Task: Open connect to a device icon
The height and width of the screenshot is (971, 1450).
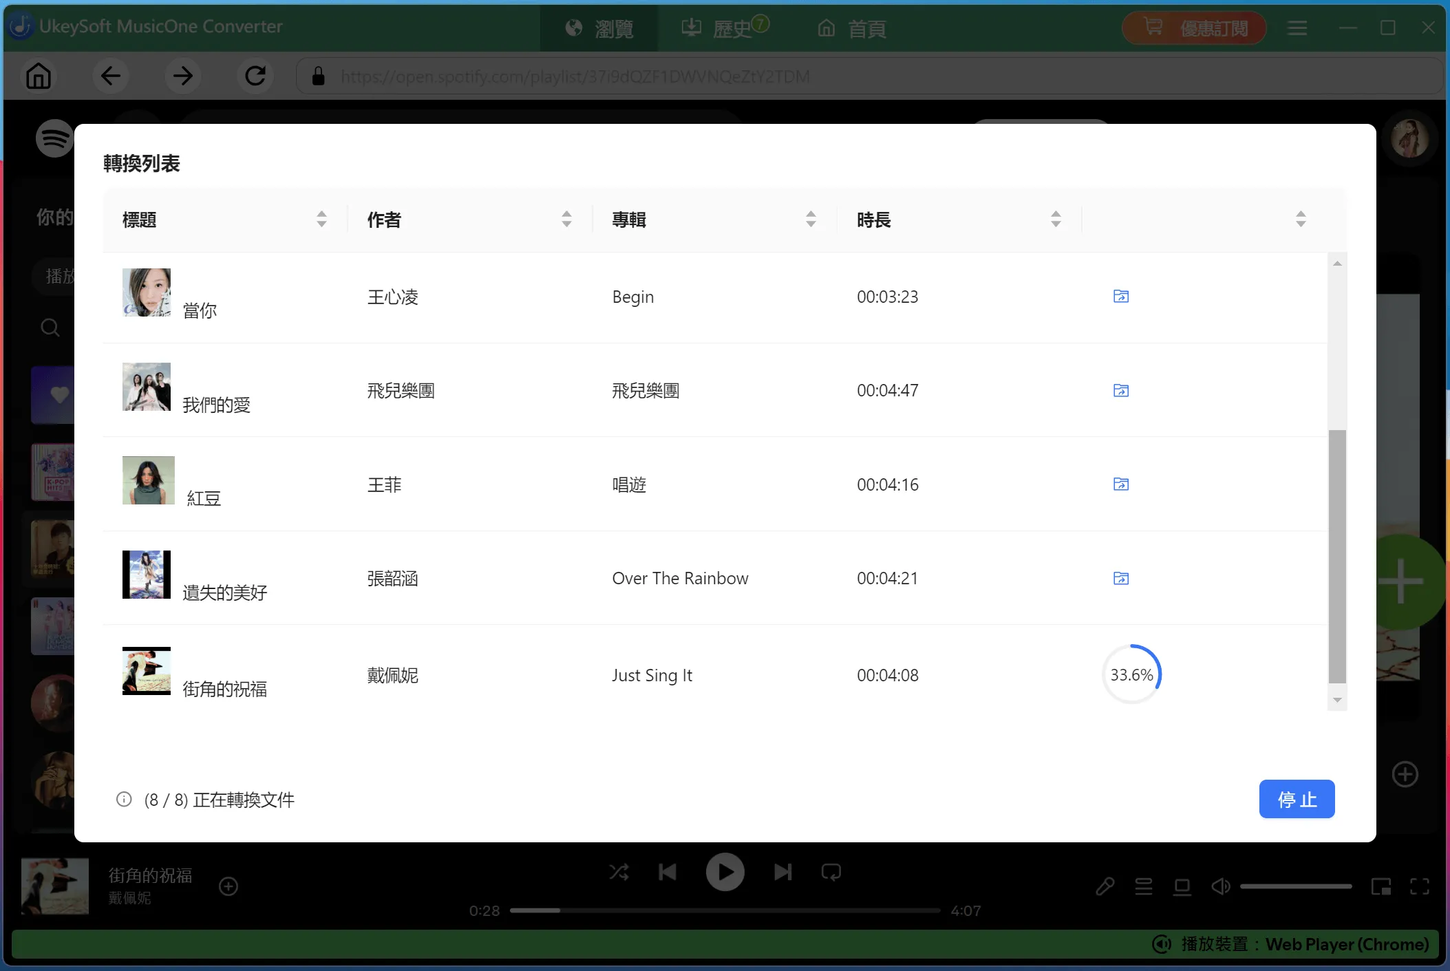Action: (1182, 886)
